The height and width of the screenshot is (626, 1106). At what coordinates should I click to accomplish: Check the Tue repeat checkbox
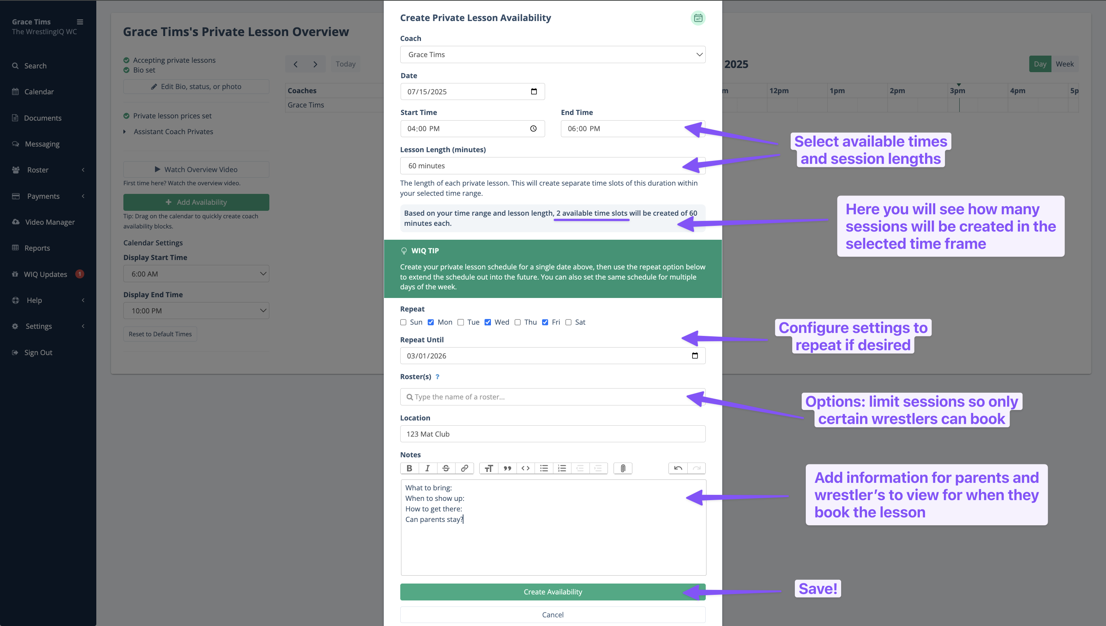[x=460, y=322]
